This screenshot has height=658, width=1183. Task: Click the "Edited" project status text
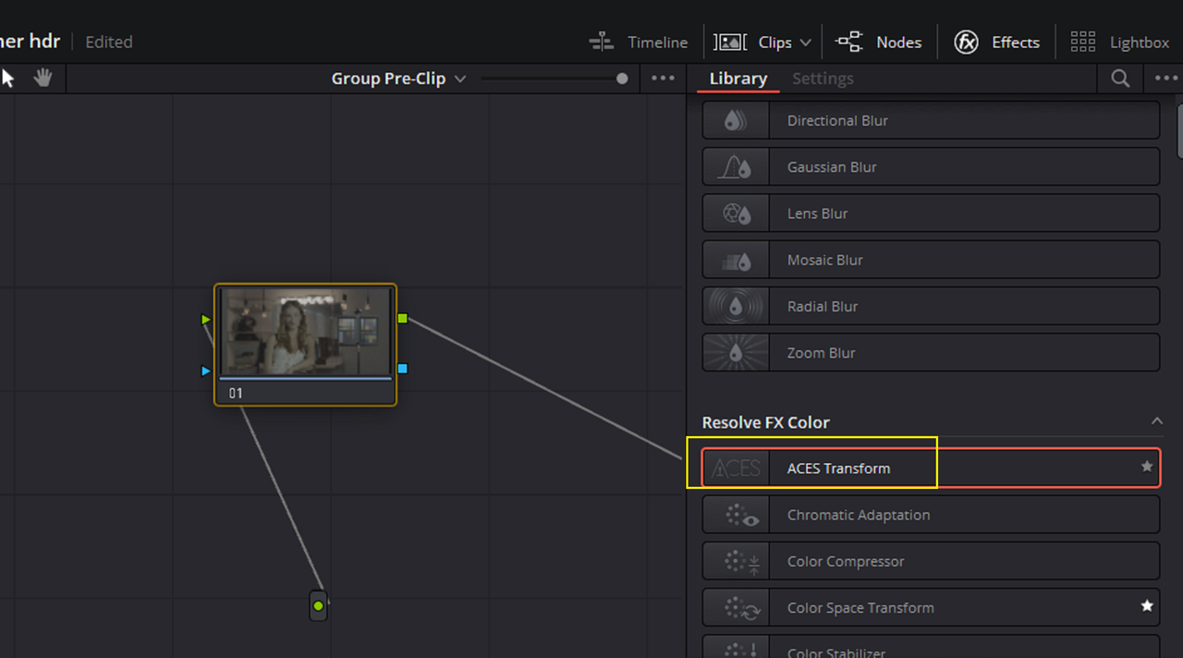109,43
